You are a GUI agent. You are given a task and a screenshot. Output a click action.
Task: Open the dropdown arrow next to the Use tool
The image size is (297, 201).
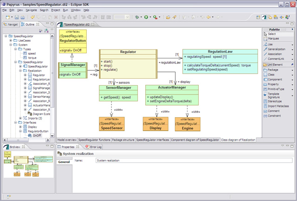click(292, 44)
